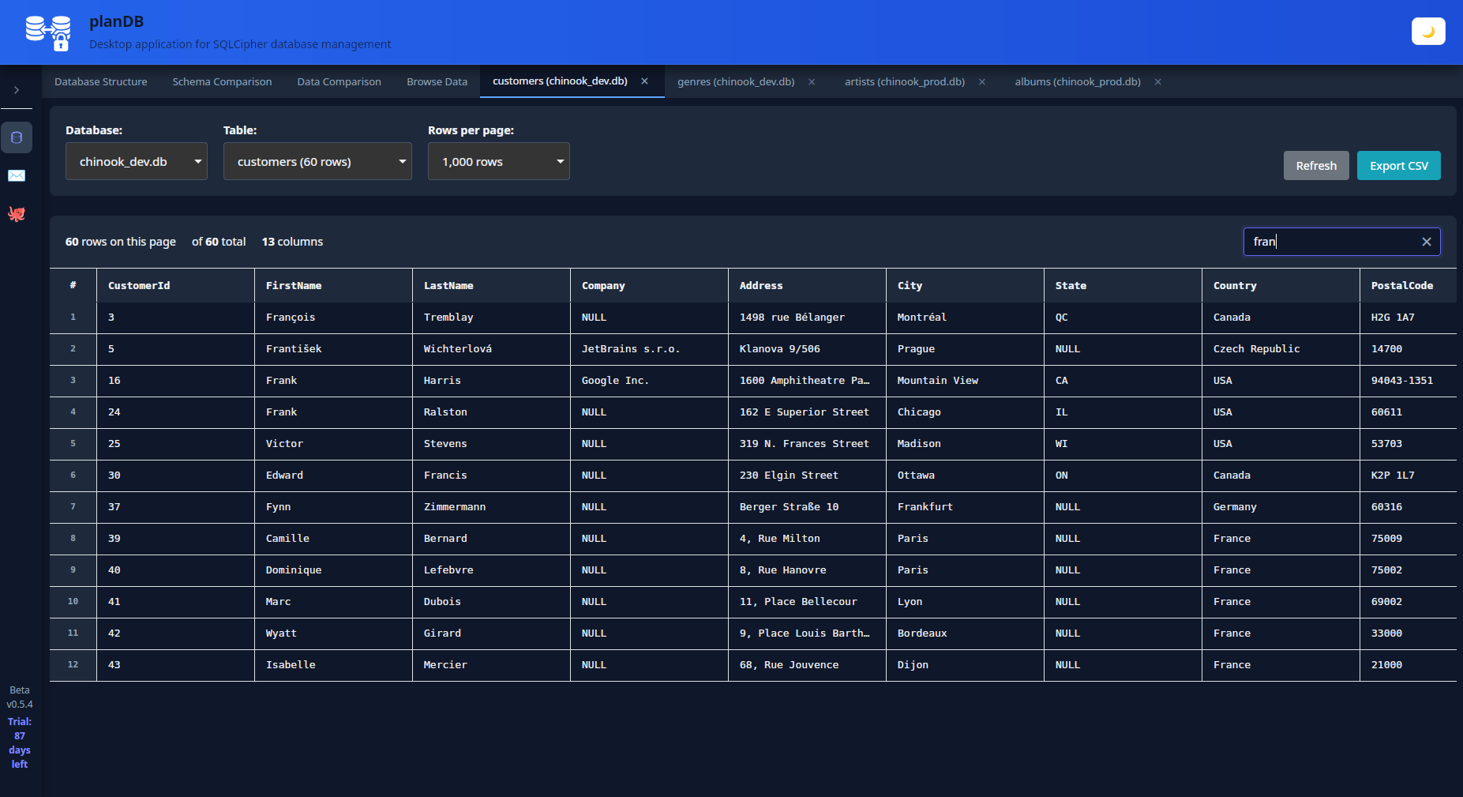Switch to the Browse Data tab
This screenshot has height=797, width=1463.
tap(437, 81)
